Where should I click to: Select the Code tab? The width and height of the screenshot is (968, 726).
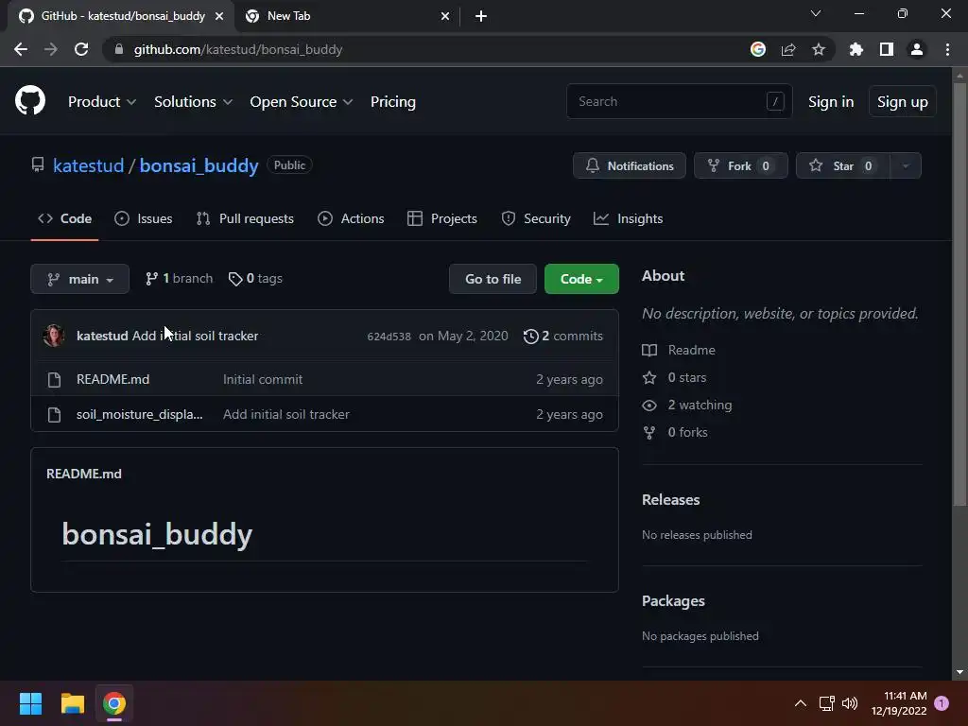tap(64, 218)
